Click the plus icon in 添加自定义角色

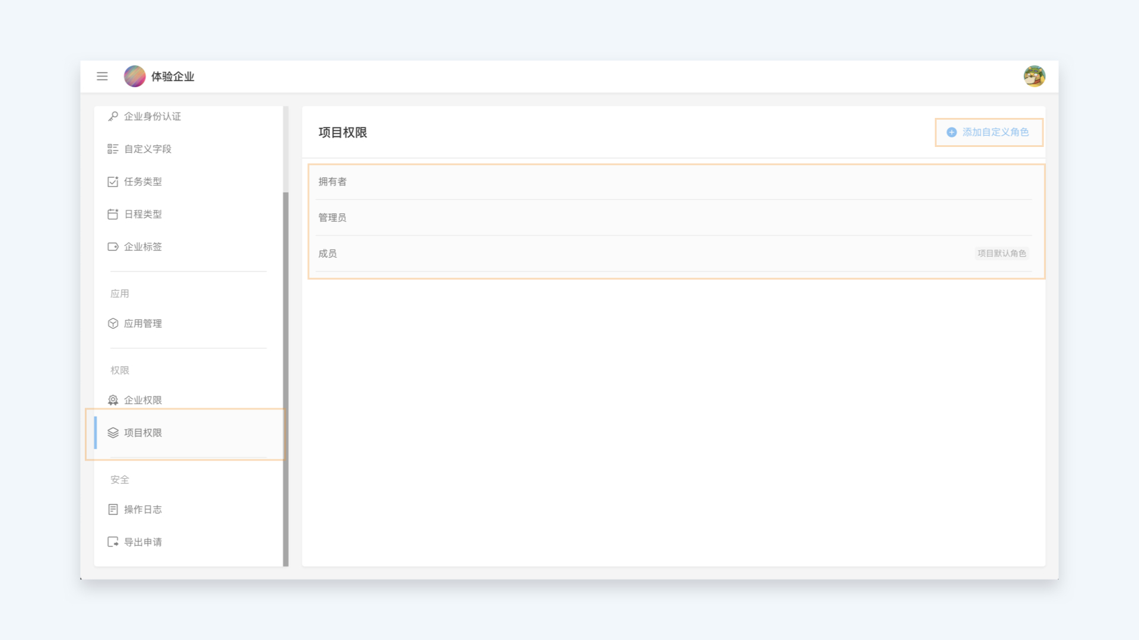pos(952,132)
